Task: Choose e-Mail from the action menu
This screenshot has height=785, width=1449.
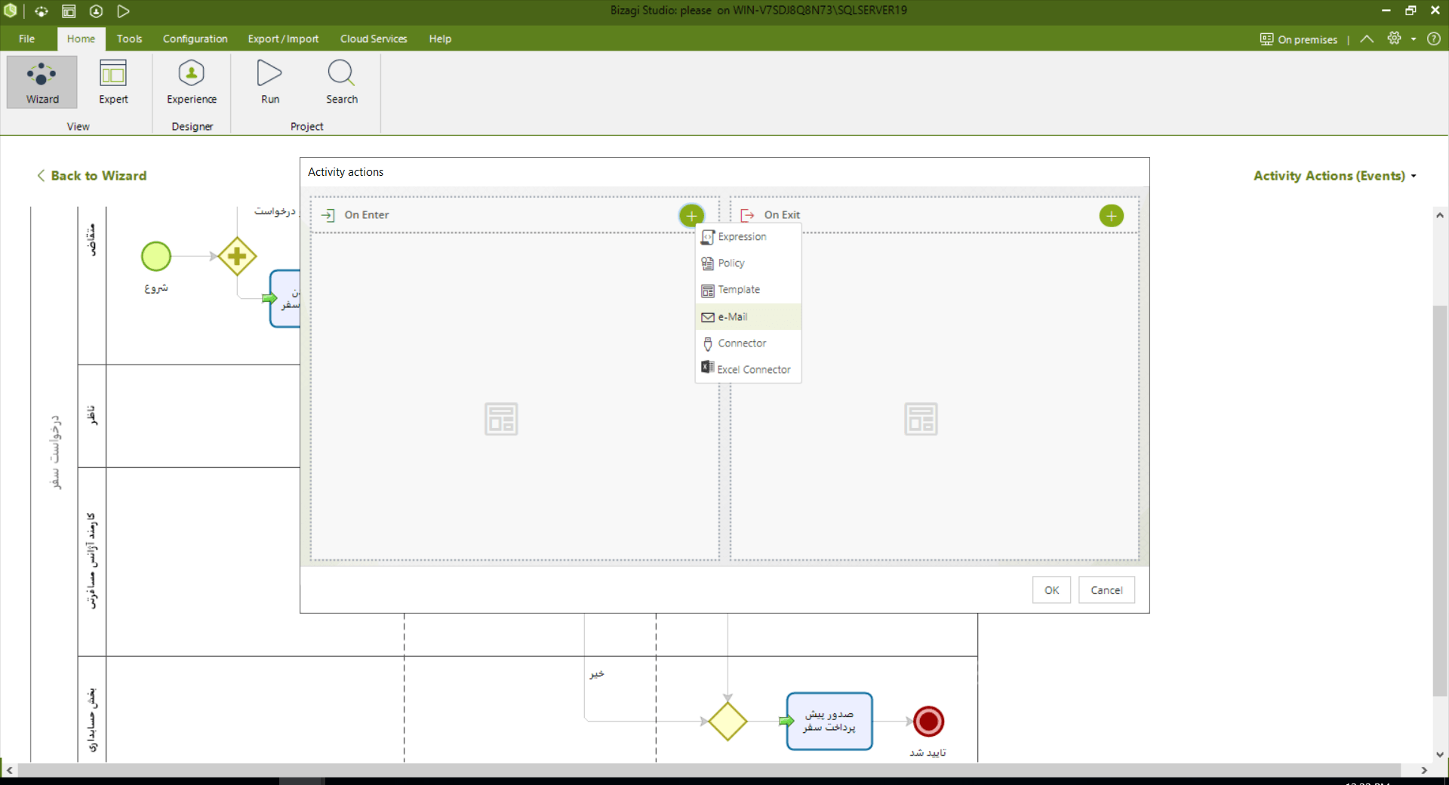Action: point(748,317)
